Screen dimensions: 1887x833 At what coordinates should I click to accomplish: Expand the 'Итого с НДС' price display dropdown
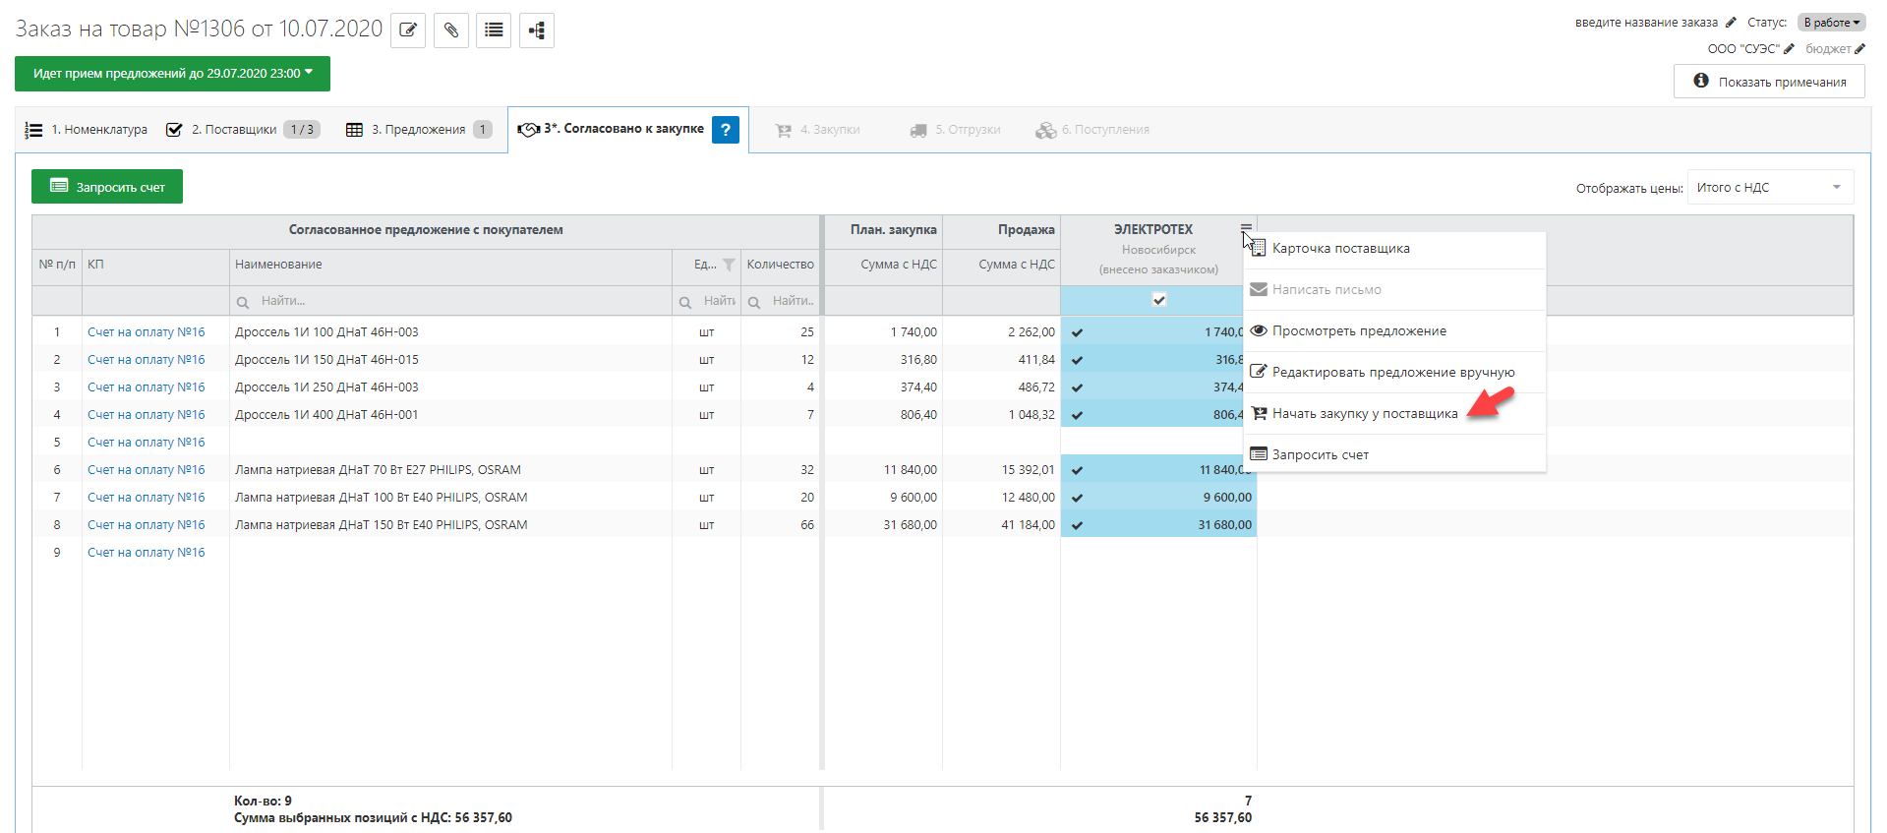click(x=1770, y=188)
